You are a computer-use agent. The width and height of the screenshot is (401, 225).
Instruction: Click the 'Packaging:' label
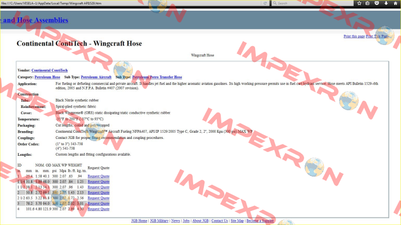pyautogui.click(x=26, y=125)
